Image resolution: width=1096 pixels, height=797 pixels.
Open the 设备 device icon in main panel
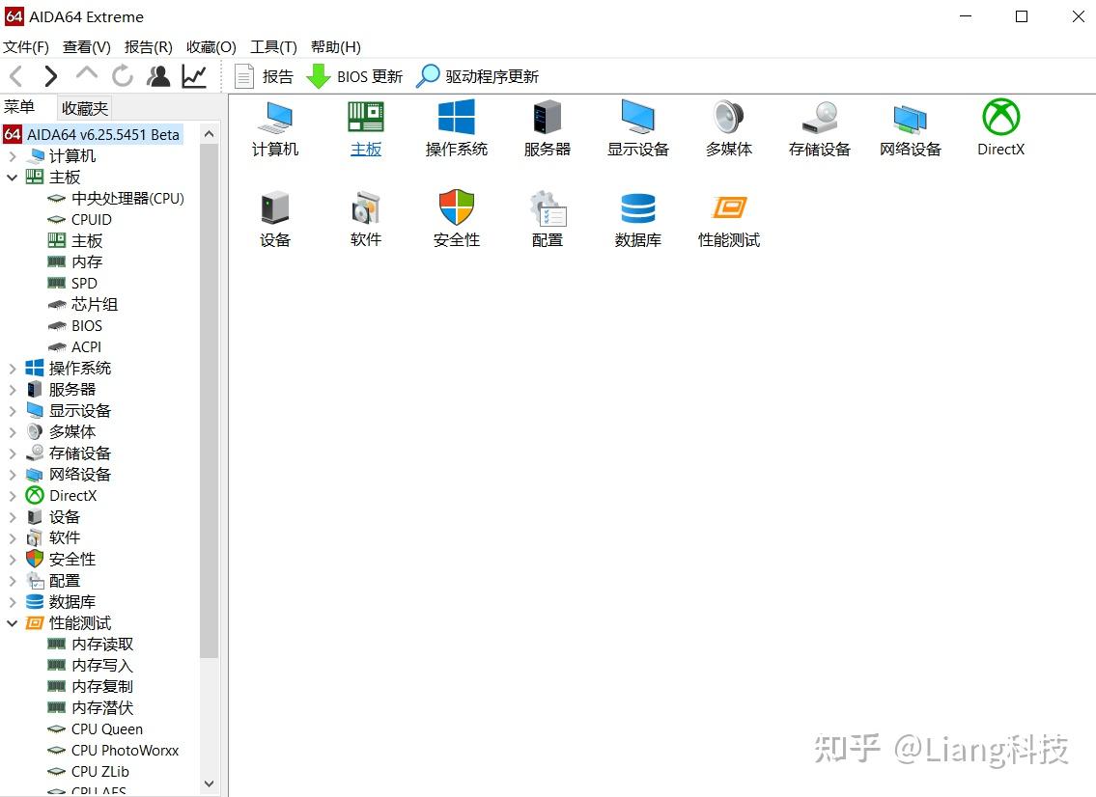[274, 220]
